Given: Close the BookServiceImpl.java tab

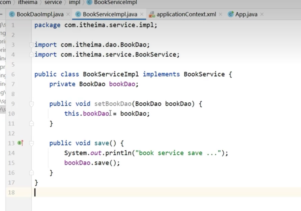Looking at the screenshot, I should (x=142, y=15).
